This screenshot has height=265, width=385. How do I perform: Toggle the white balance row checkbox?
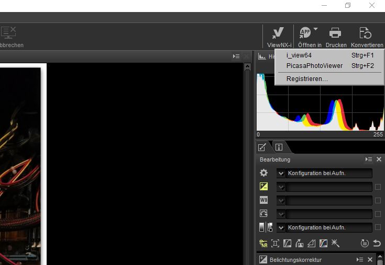click(x=378, y=200)
